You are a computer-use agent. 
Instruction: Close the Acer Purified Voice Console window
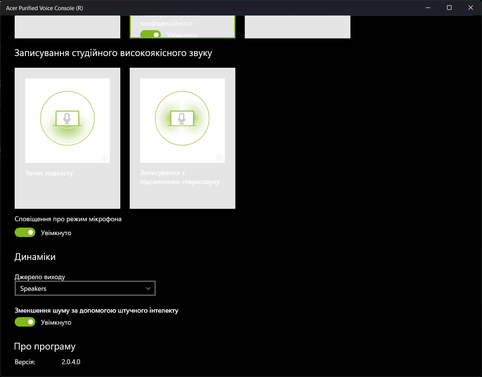[471, 8]
